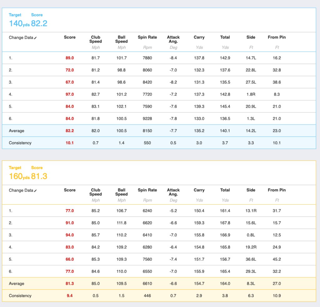The width and height of the screenshot is (320, 307).
Task: Click the From Pin header in the 140yds table
Action: (x=277, y=37)
